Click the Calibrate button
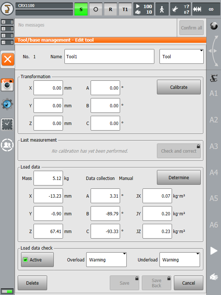The width and height of the screenshot is (221, 295). (179, 87)
